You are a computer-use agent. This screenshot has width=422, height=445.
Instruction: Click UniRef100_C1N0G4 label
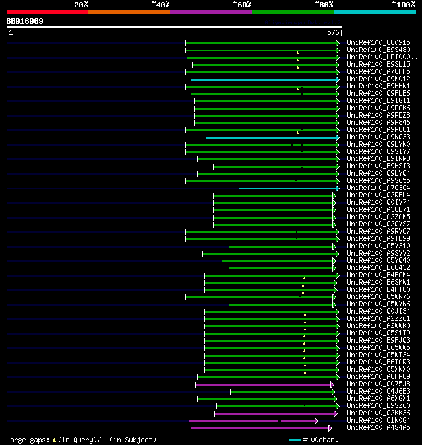[x=378, y=421]
